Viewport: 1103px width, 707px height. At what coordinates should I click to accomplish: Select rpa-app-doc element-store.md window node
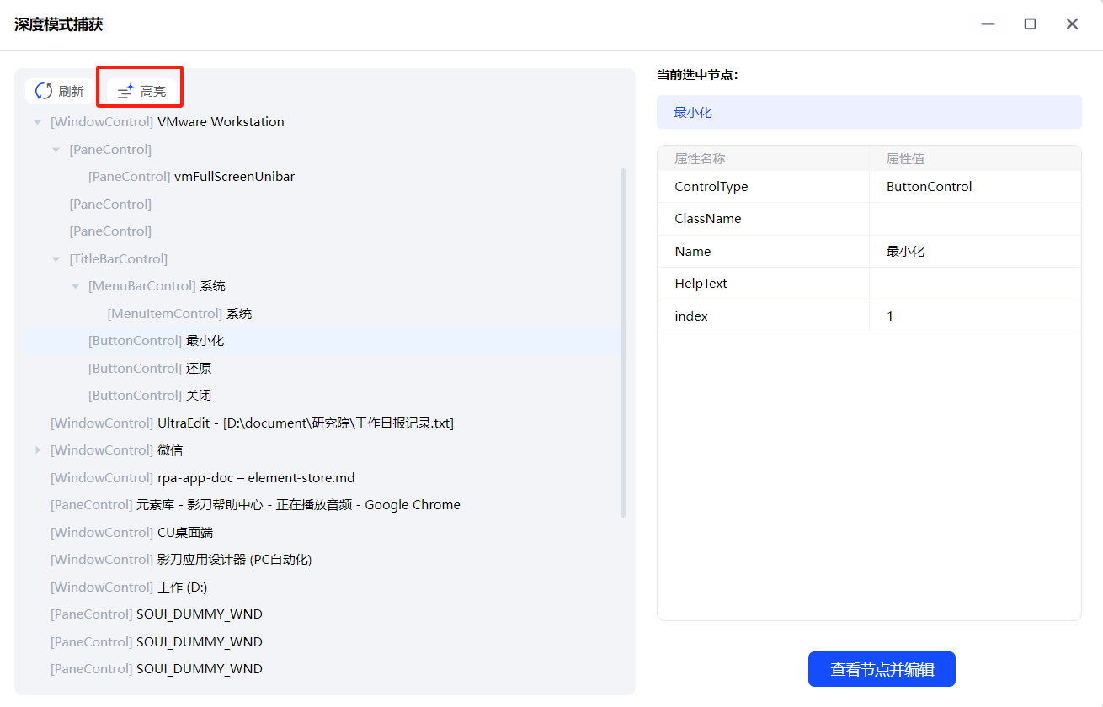(x=202, y=478)
